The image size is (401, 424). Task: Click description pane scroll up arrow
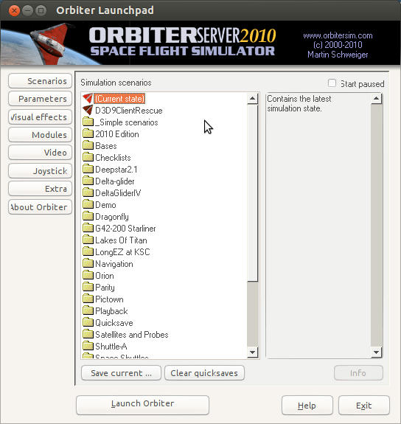click(377, 98)
